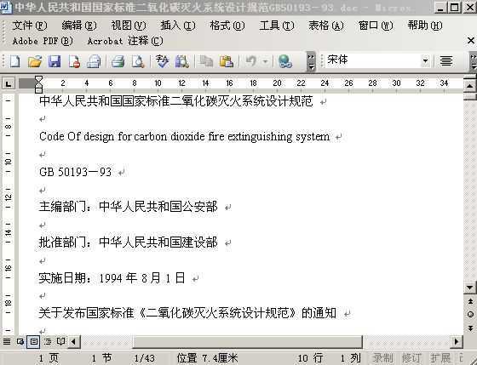
Task: Click the tab stop type selector on the ruler
Action: 9,83
